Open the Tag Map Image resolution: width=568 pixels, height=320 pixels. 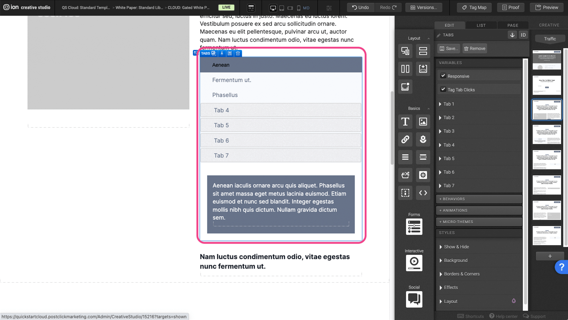click(474, 7)
